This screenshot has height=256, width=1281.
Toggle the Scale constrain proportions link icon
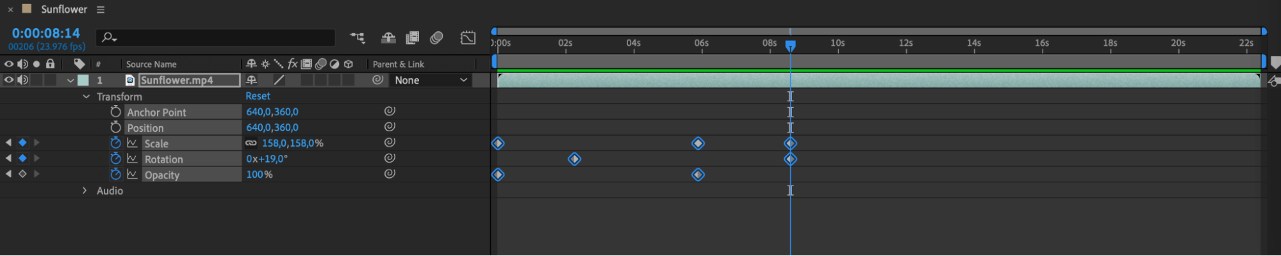[x=251, y=143]
